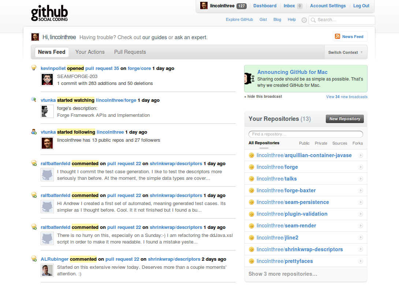Image resolution: width=399 pixels, height=286 pixels.
Task: Open the Help link
Action: (292, 19)
